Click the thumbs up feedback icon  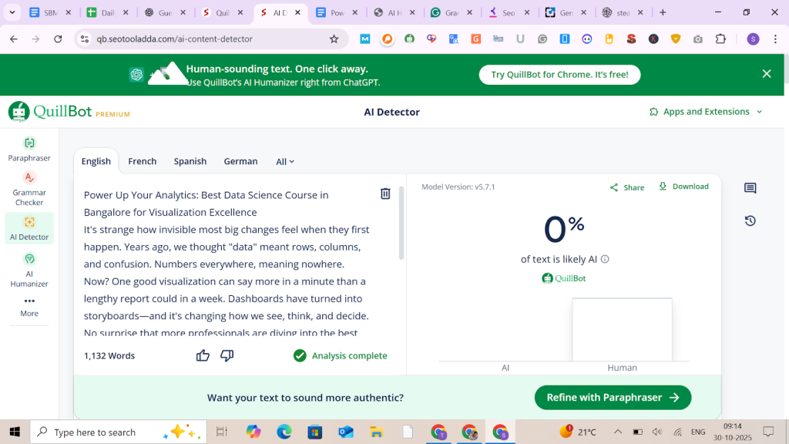(x=203, y=355)
